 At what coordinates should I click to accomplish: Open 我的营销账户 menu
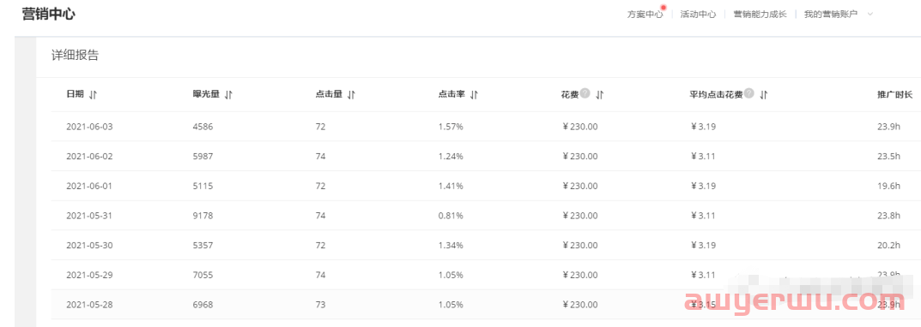[x=831, y=15]
